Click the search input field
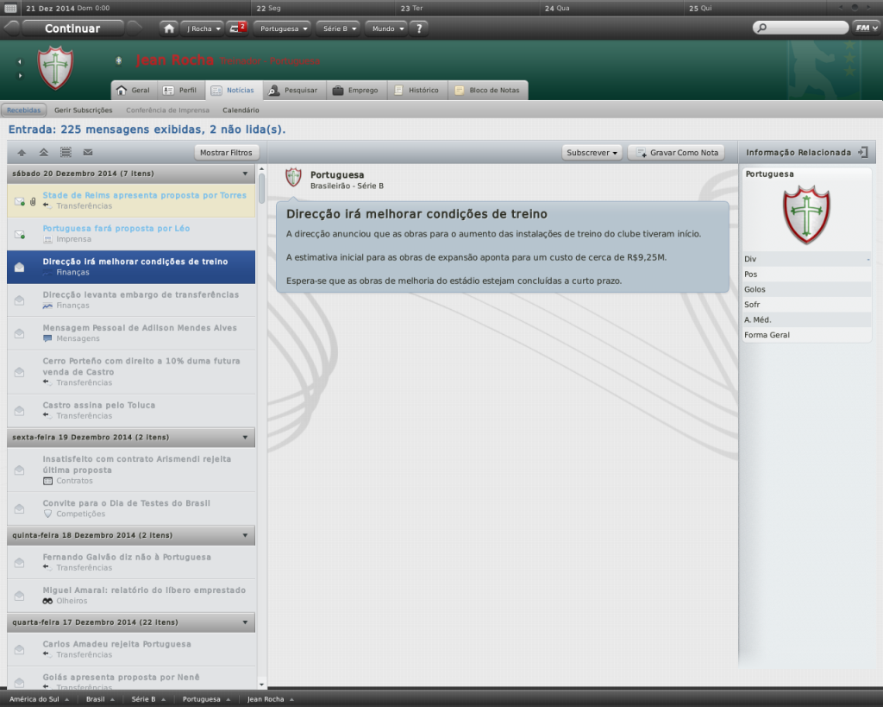This screenshot has height=707, width=883. point(801,28)
